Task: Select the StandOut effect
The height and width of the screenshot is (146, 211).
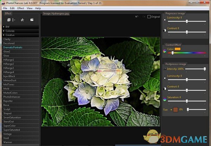Action: click(x=21, y=122)
